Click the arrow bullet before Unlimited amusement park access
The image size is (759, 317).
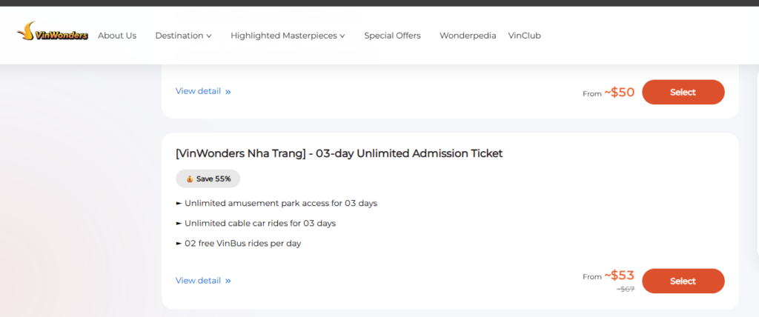[179, 203]
